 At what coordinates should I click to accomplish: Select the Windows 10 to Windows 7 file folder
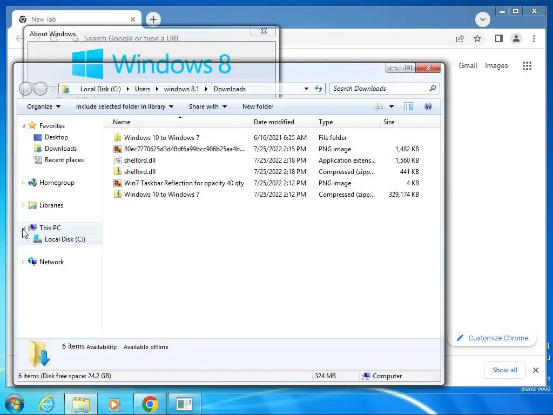[x=266, y=138]
